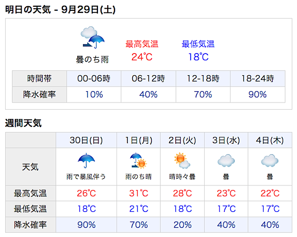The width and height of the screenshot is (297, 237).
Task: Click the 降水確率 row label in weekly table
Action: coord(30,225)
